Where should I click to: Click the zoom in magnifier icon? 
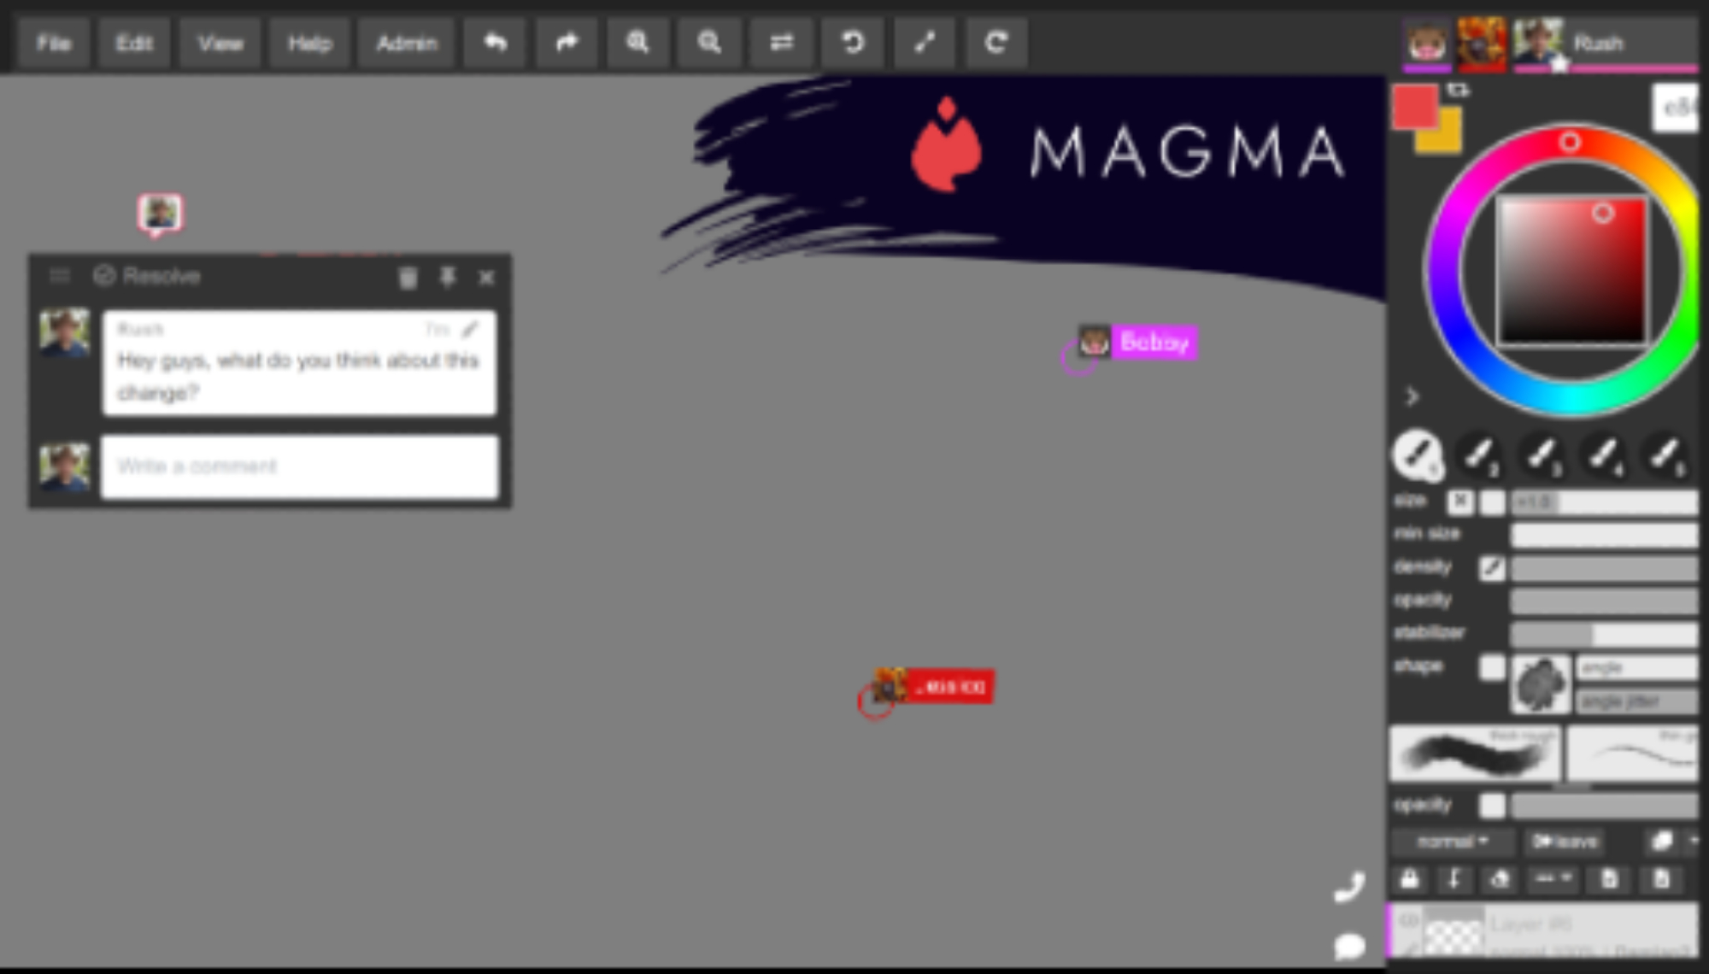coord(638,43)
